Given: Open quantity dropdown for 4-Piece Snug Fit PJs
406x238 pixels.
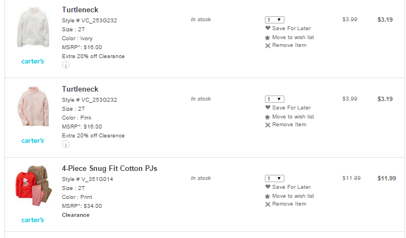Looking at the screenshot, I should coord(274,178).
